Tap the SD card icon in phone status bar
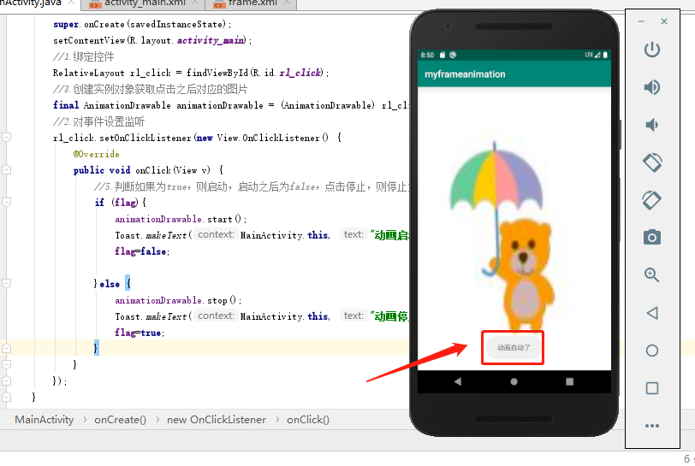This screenshot has width=695, height=466. 443,55
